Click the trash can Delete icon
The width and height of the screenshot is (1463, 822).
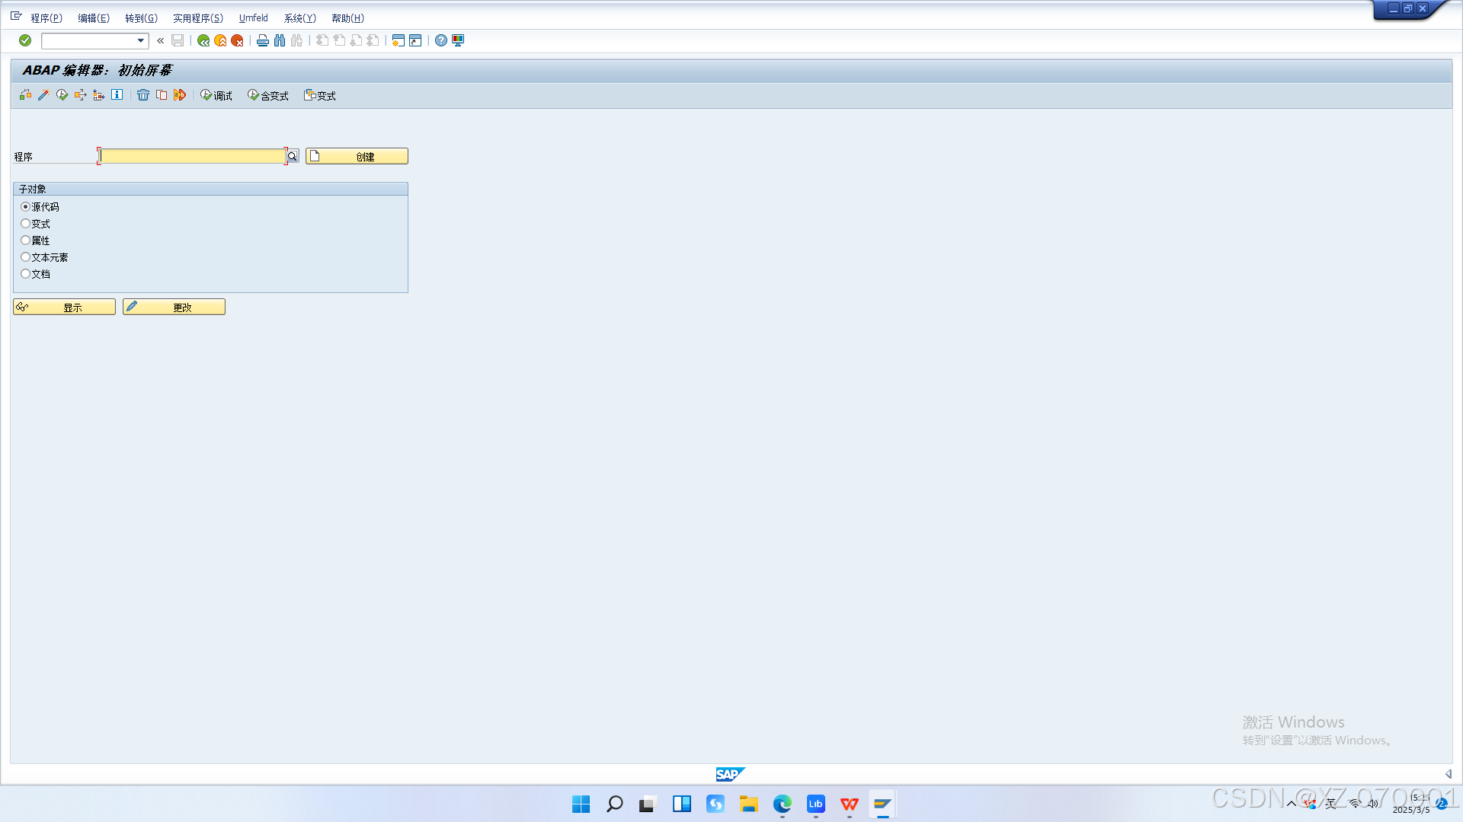click(x=143, y=95)
